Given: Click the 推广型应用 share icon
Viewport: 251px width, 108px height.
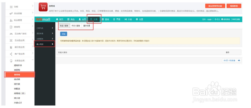Looking at the screenshot, I should 11,54.
